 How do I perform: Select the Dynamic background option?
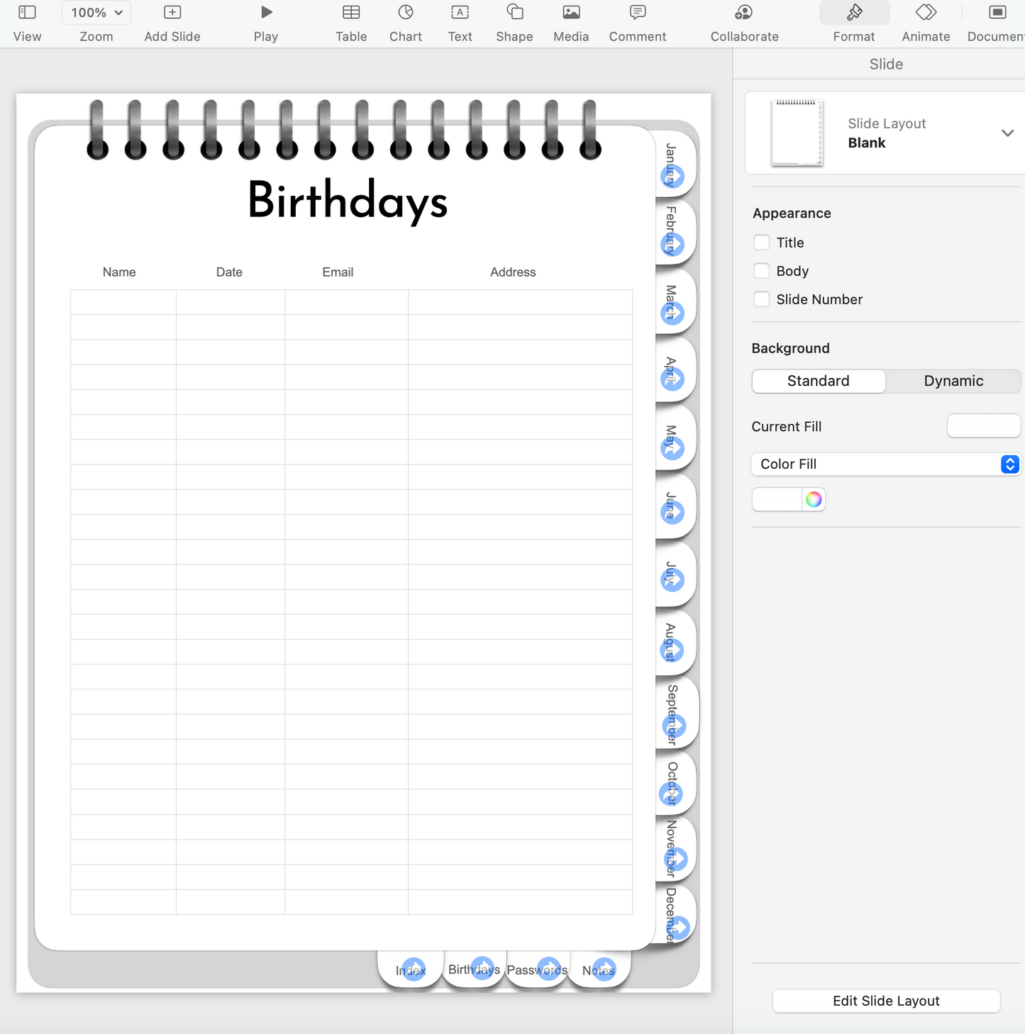[953, 381]
